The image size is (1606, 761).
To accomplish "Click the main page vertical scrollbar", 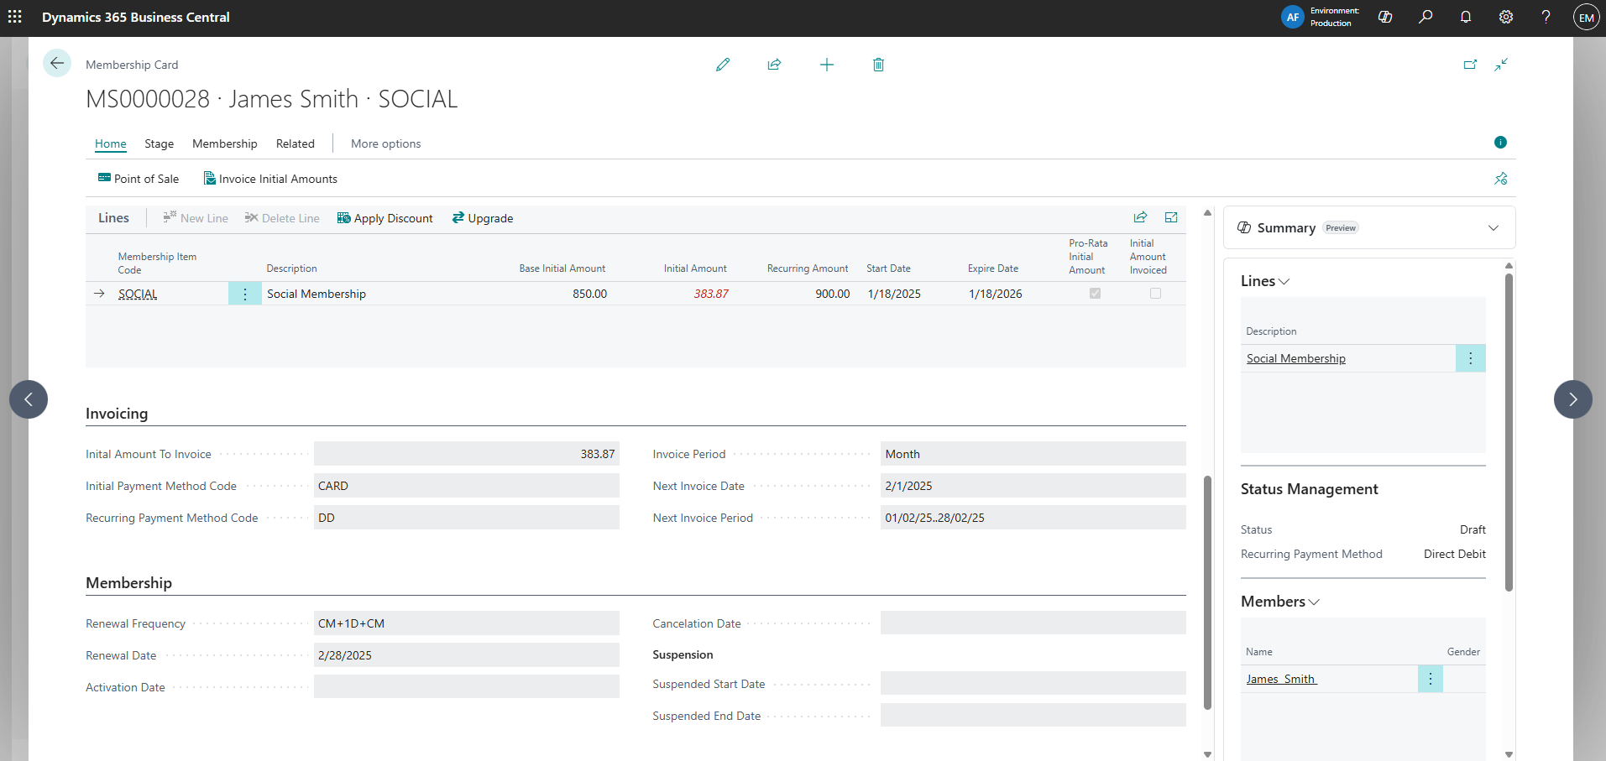I will coord(1208,592).
